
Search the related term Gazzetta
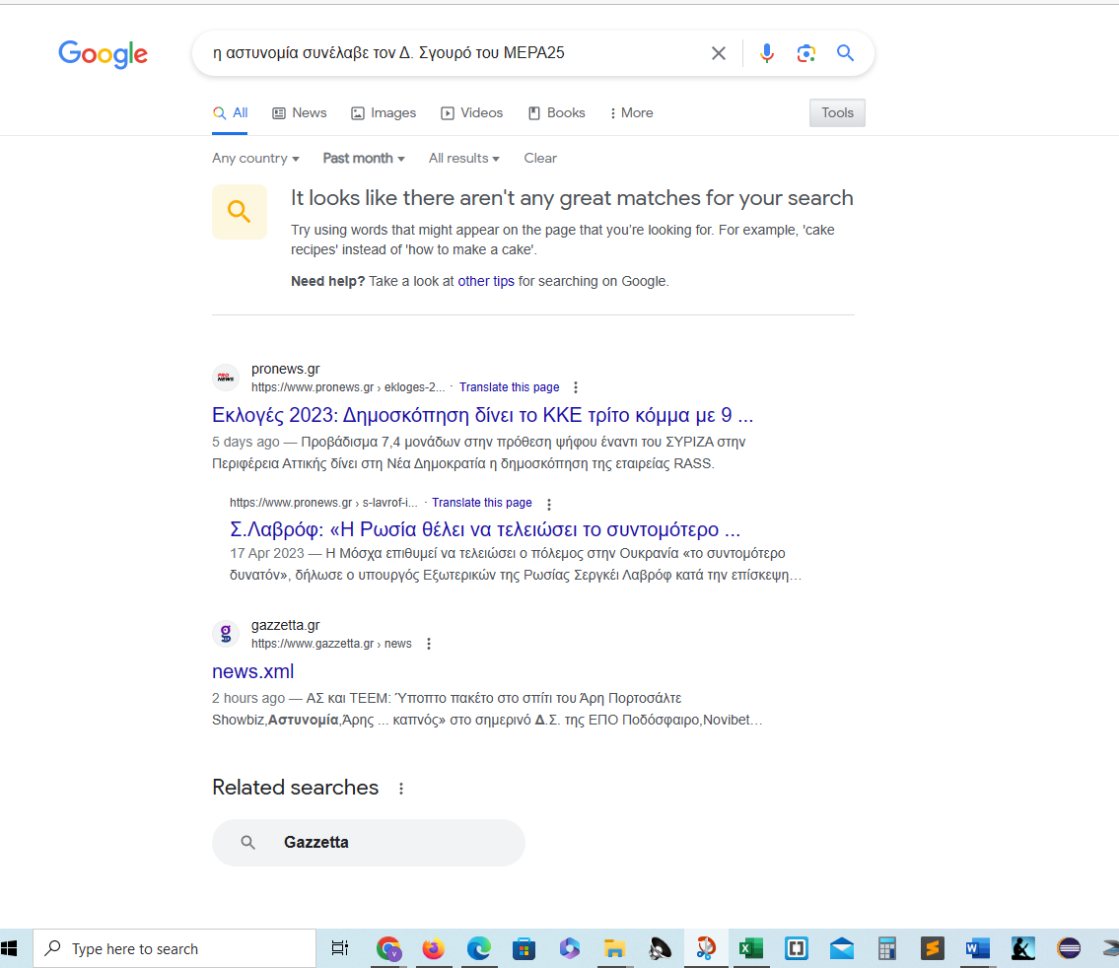click(x=369, y=843)
